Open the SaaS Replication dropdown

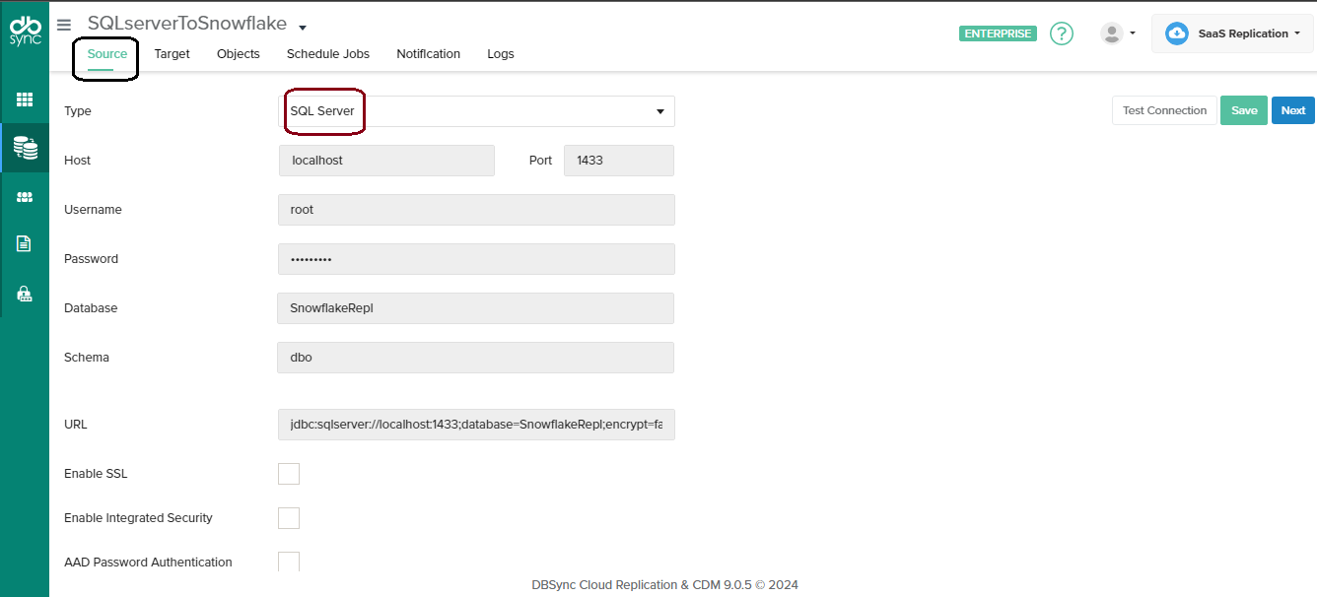pos(1297,33)
